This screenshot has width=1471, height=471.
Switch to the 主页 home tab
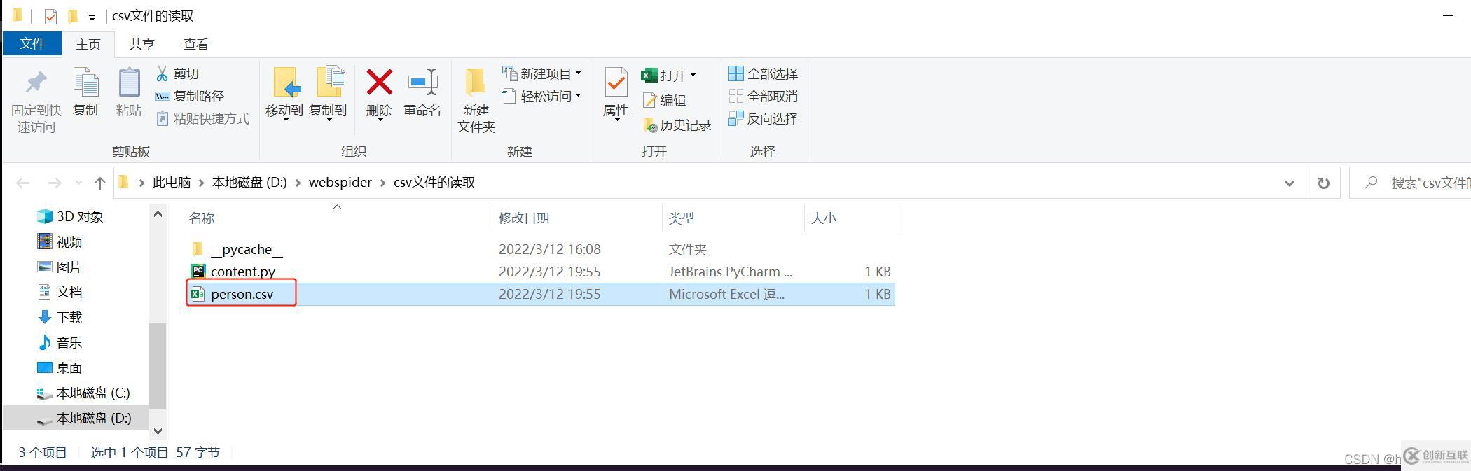tap(88, 44)
